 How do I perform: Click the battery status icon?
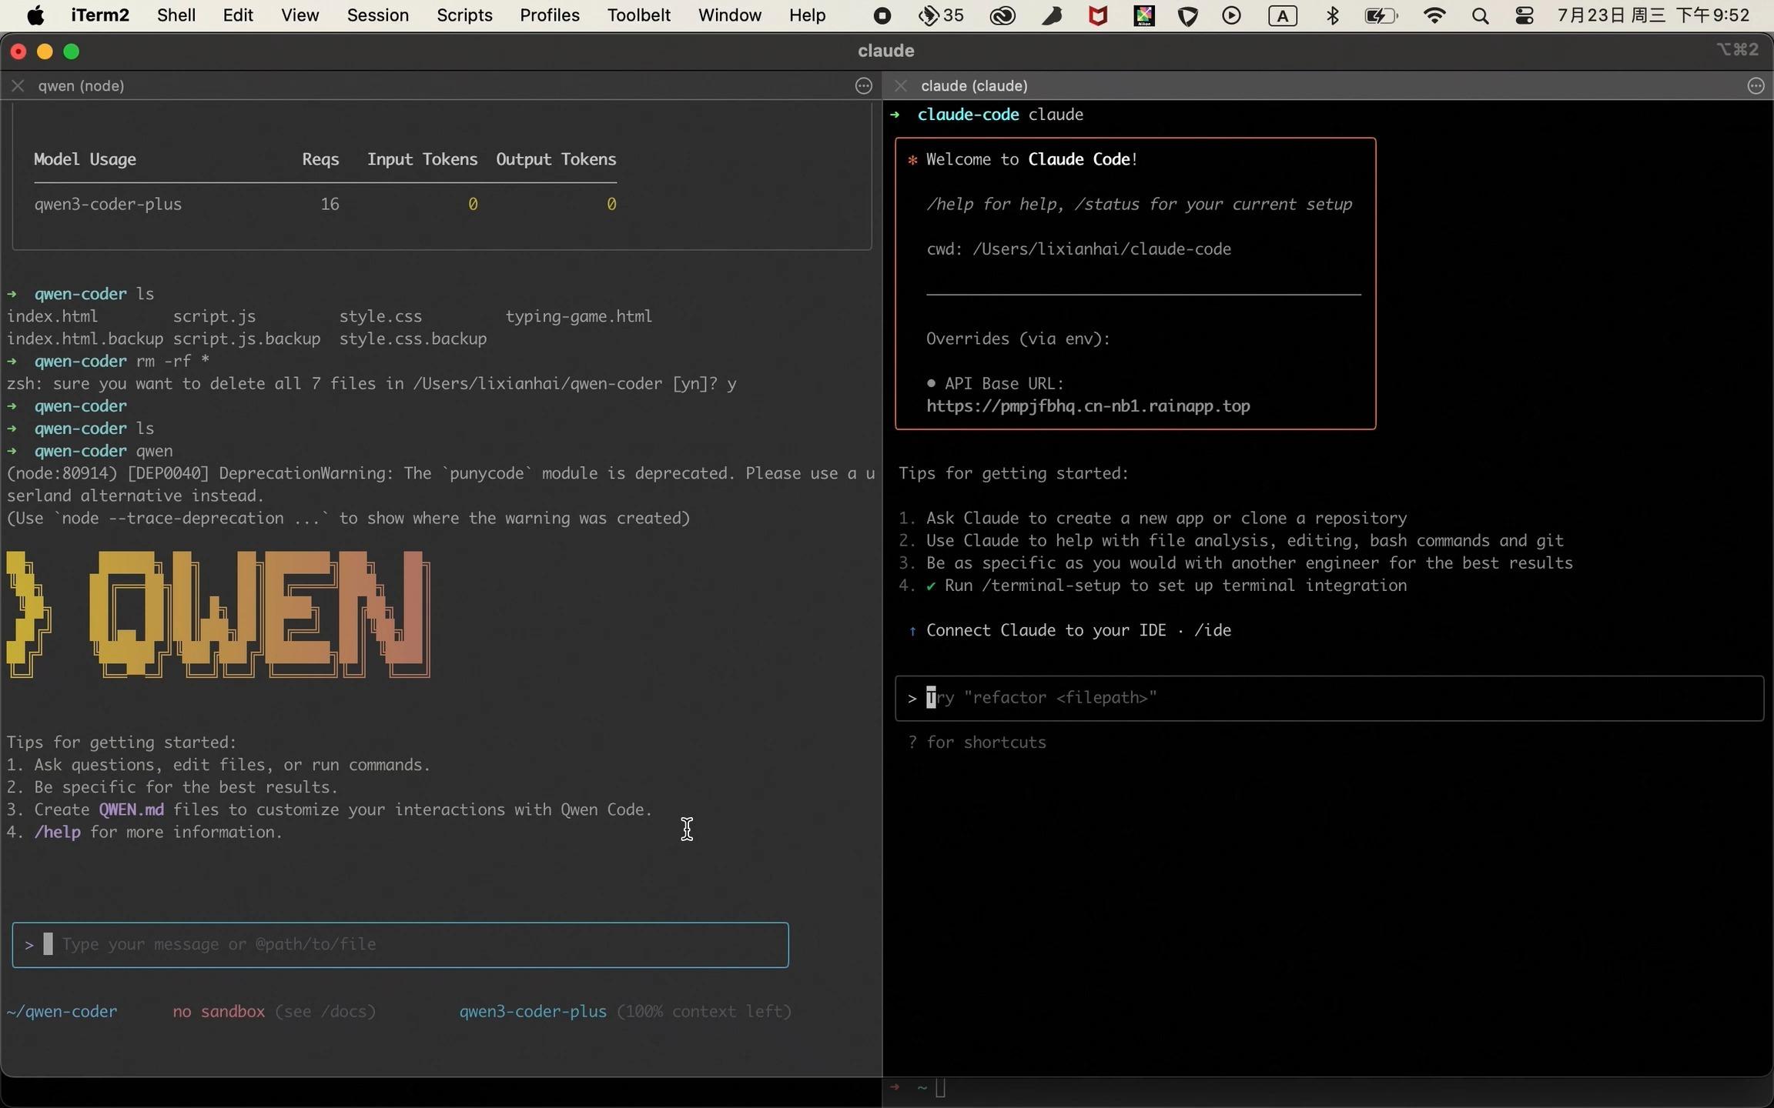pos(1381,15)
